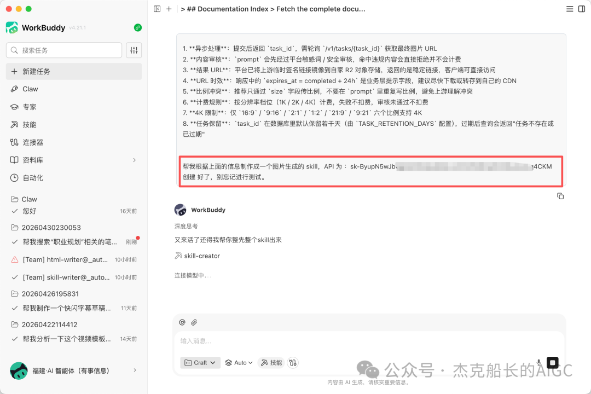This screenshot has width=591, height=394.
Task: Toggle the left sidebar panel icon
Action: 157,9
